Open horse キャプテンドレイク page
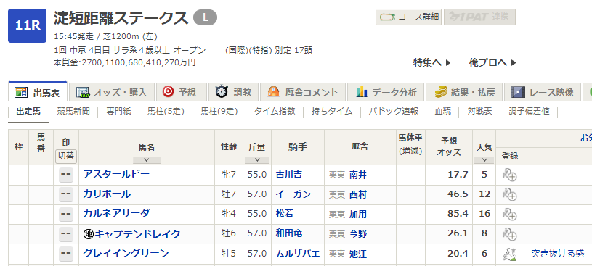 pyautogui.click(x=137, y=234)
